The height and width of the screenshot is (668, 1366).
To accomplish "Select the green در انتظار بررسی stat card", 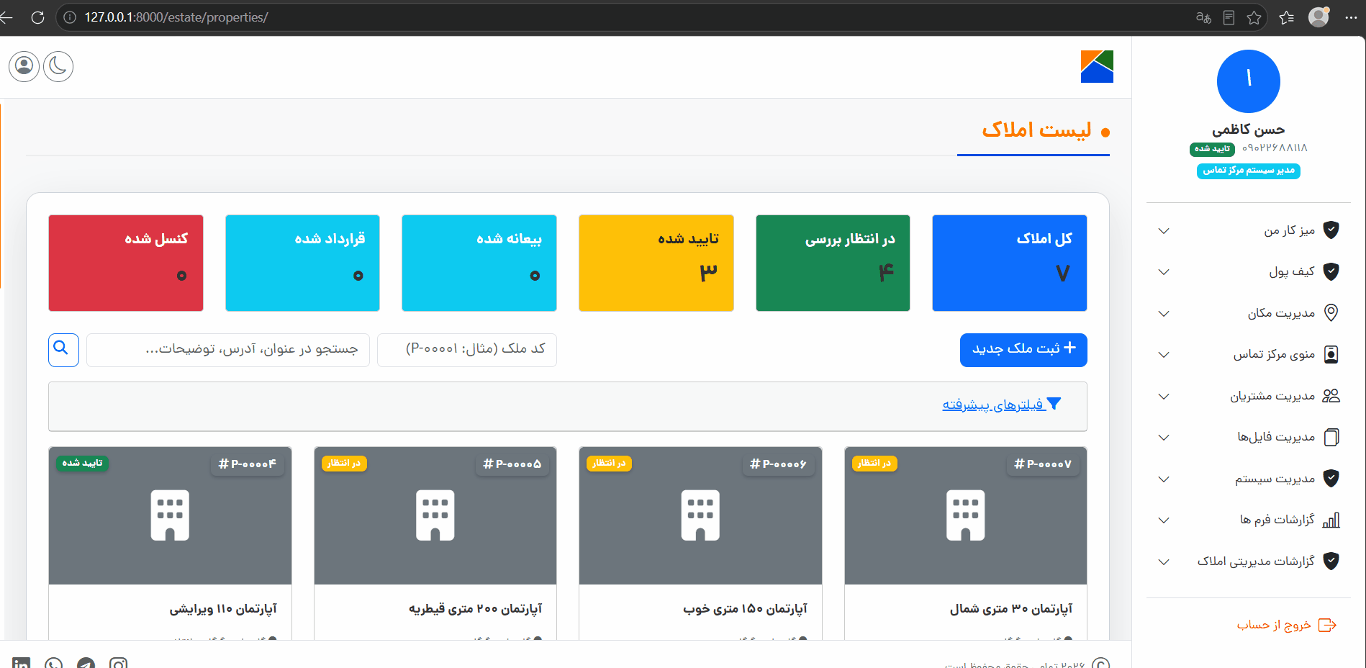I will click(833, 263).
